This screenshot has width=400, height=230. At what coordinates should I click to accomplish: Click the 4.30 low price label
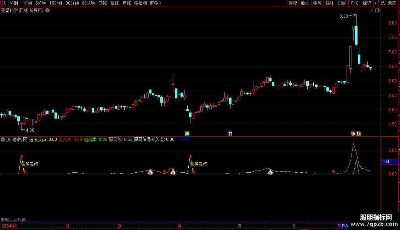click(30, 130)
